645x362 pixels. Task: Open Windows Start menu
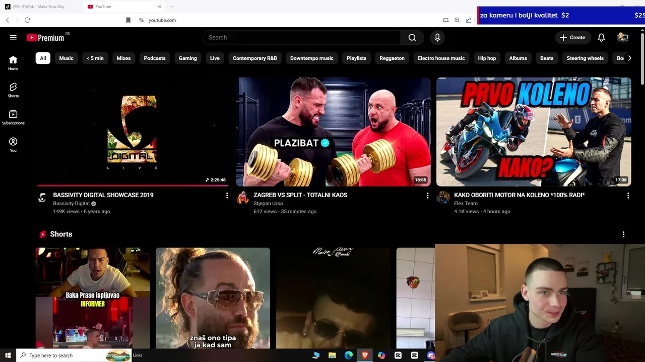coord(8,355)
